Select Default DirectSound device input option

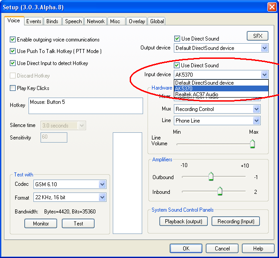(204, 83)
